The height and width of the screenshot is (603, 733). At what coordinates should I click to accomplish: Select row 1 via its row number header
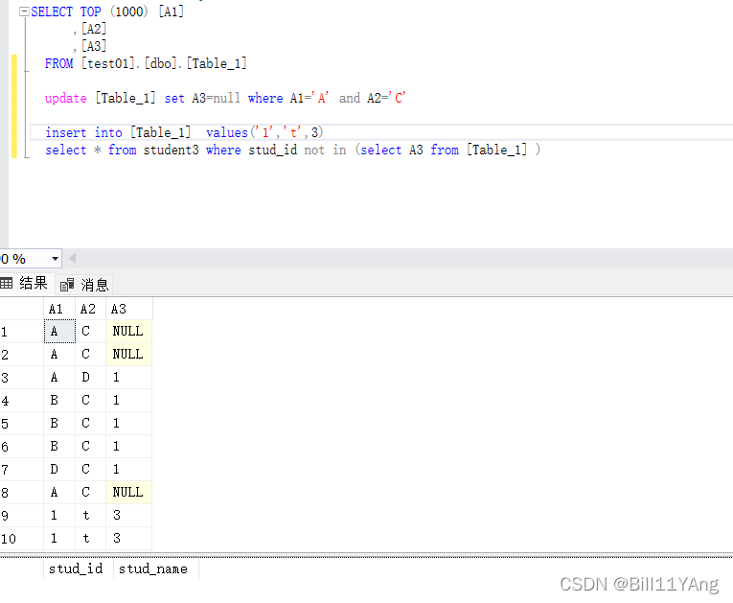21,331
